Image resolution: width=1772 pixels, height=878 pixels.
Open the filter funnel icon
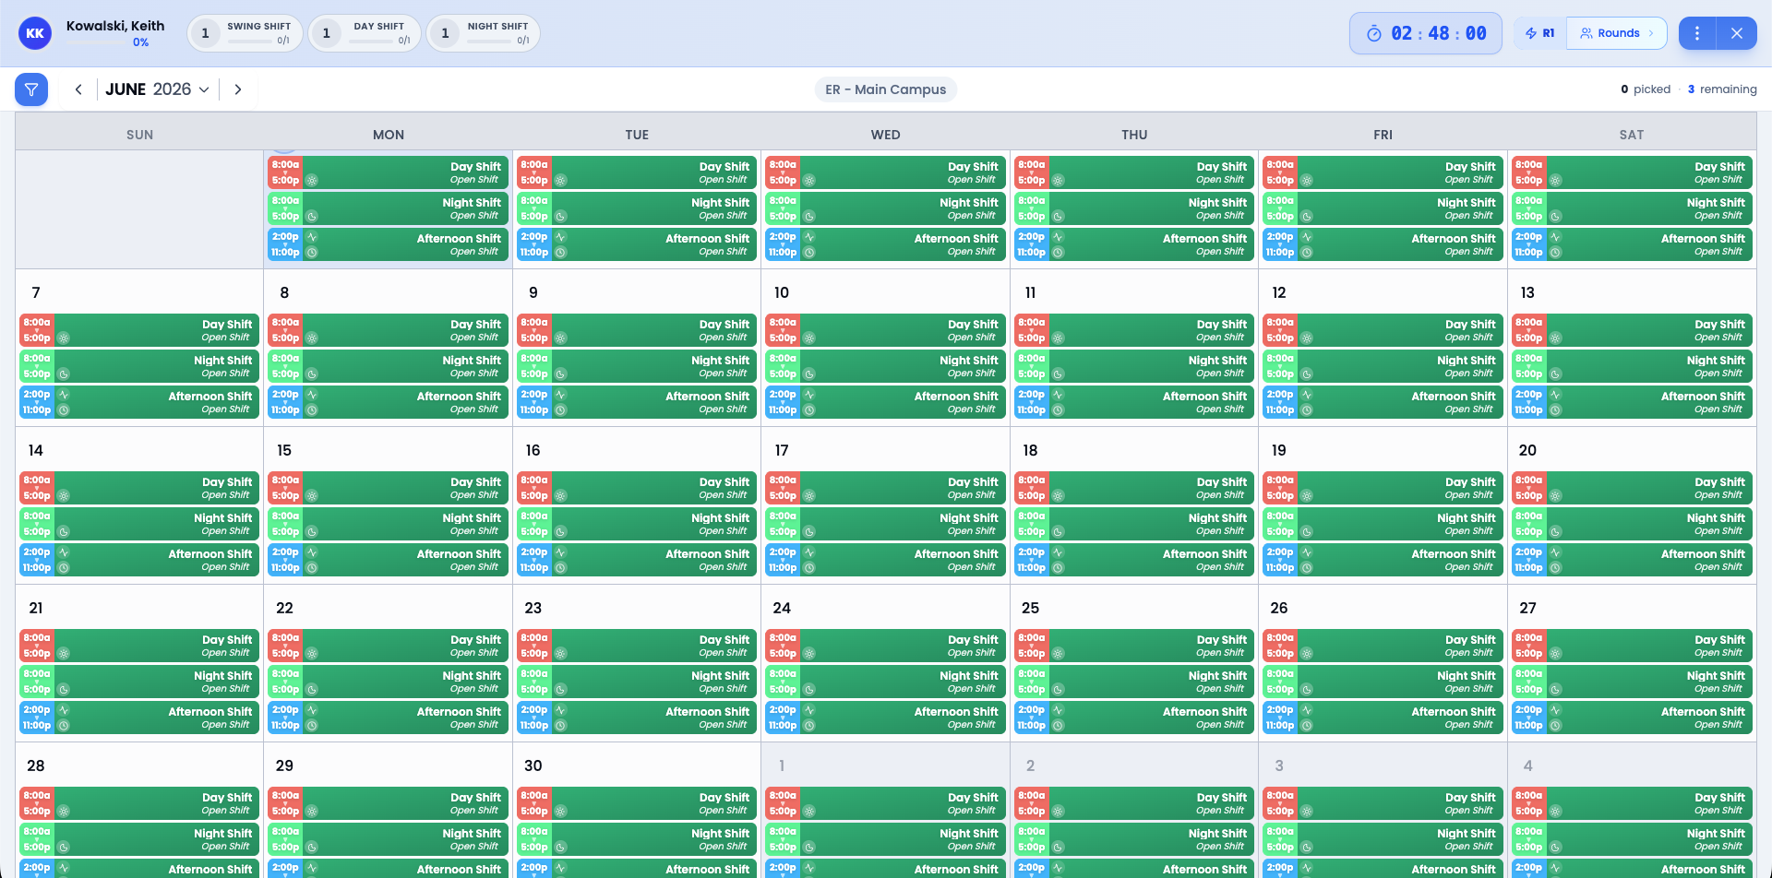coord(31,89)
